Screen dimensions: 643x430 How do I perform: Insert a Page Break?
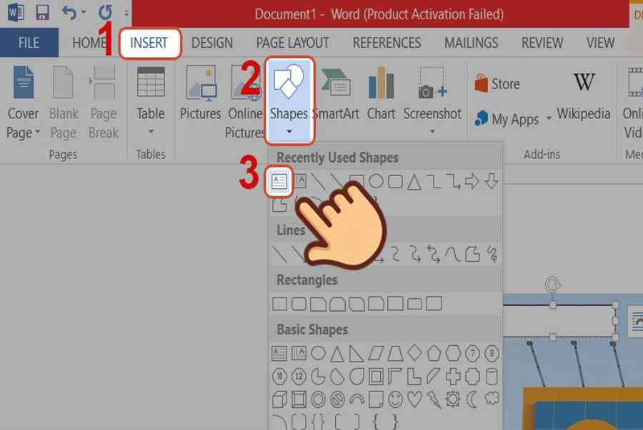click(104, 103)
